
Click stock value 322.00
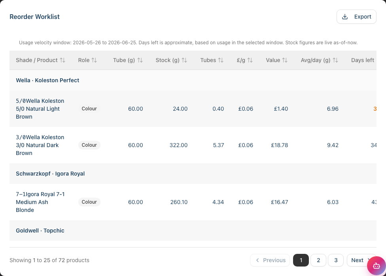click(x=178, y=145)
